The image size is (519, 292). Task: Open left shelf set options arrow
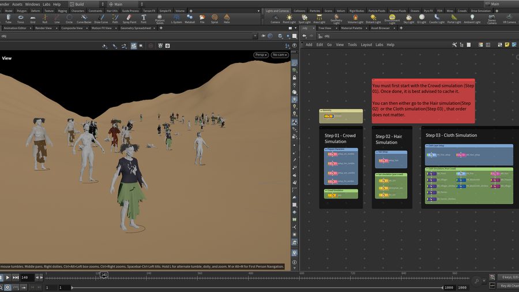click(x=258, y=11)
